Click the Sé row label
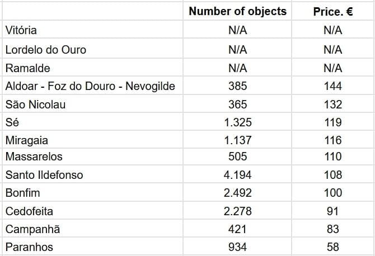This screenshot has height=256, width=375. [12, 122]
